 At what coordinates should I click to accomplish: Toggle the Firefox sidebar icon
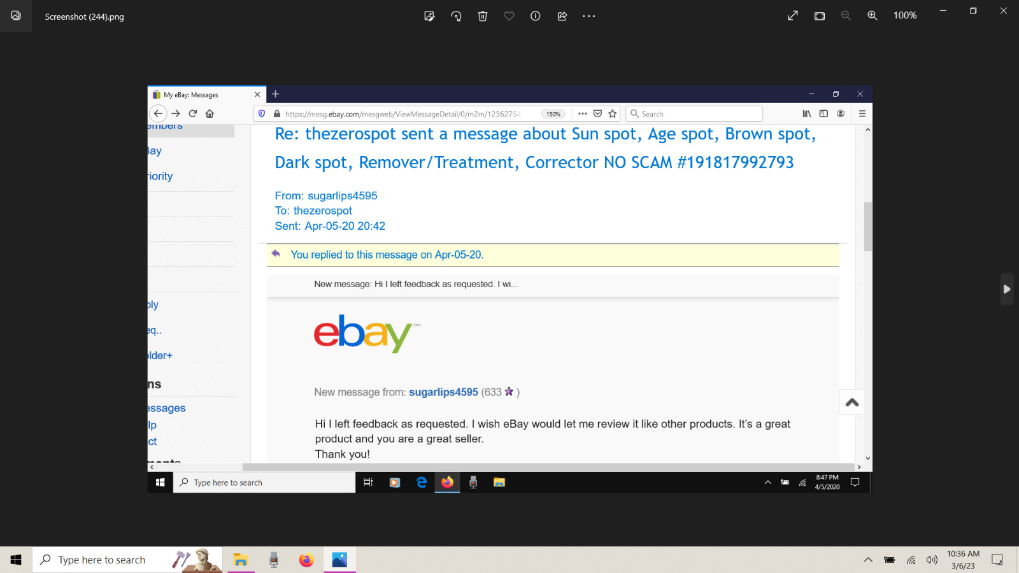click(823, 113)
